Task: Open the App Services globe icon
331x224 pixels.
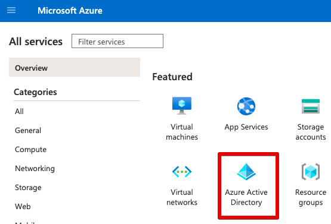Action: pos(246,106)
